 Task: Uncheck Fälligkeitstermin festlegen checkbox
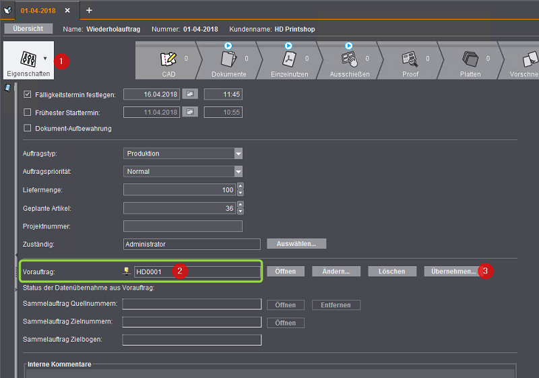28,94
